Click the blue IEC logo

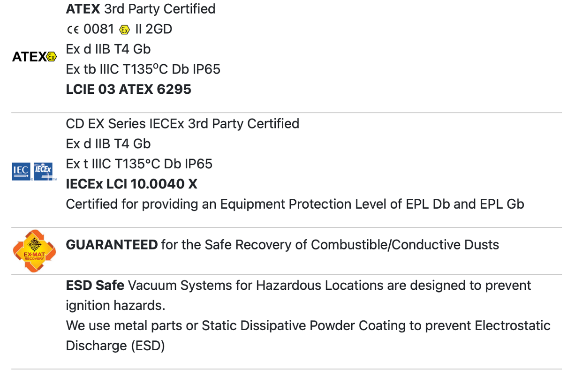(x=21, y=171)
